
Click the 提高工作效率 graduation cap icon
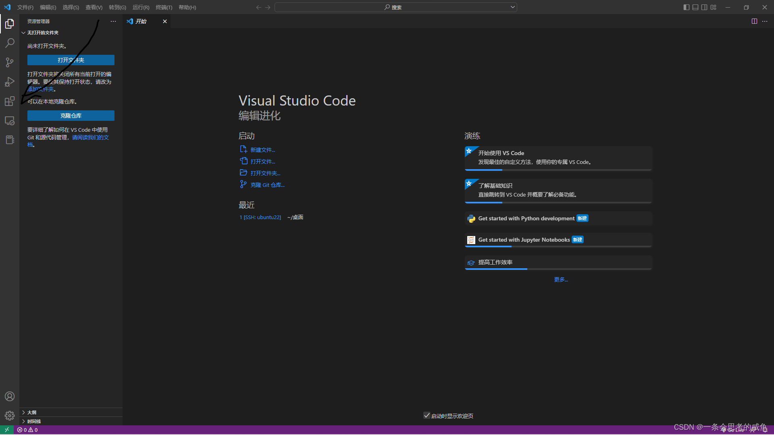click(471, 263)
